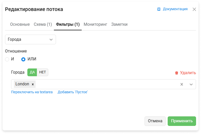
Task: Select the И radio button
Action: 7,59
